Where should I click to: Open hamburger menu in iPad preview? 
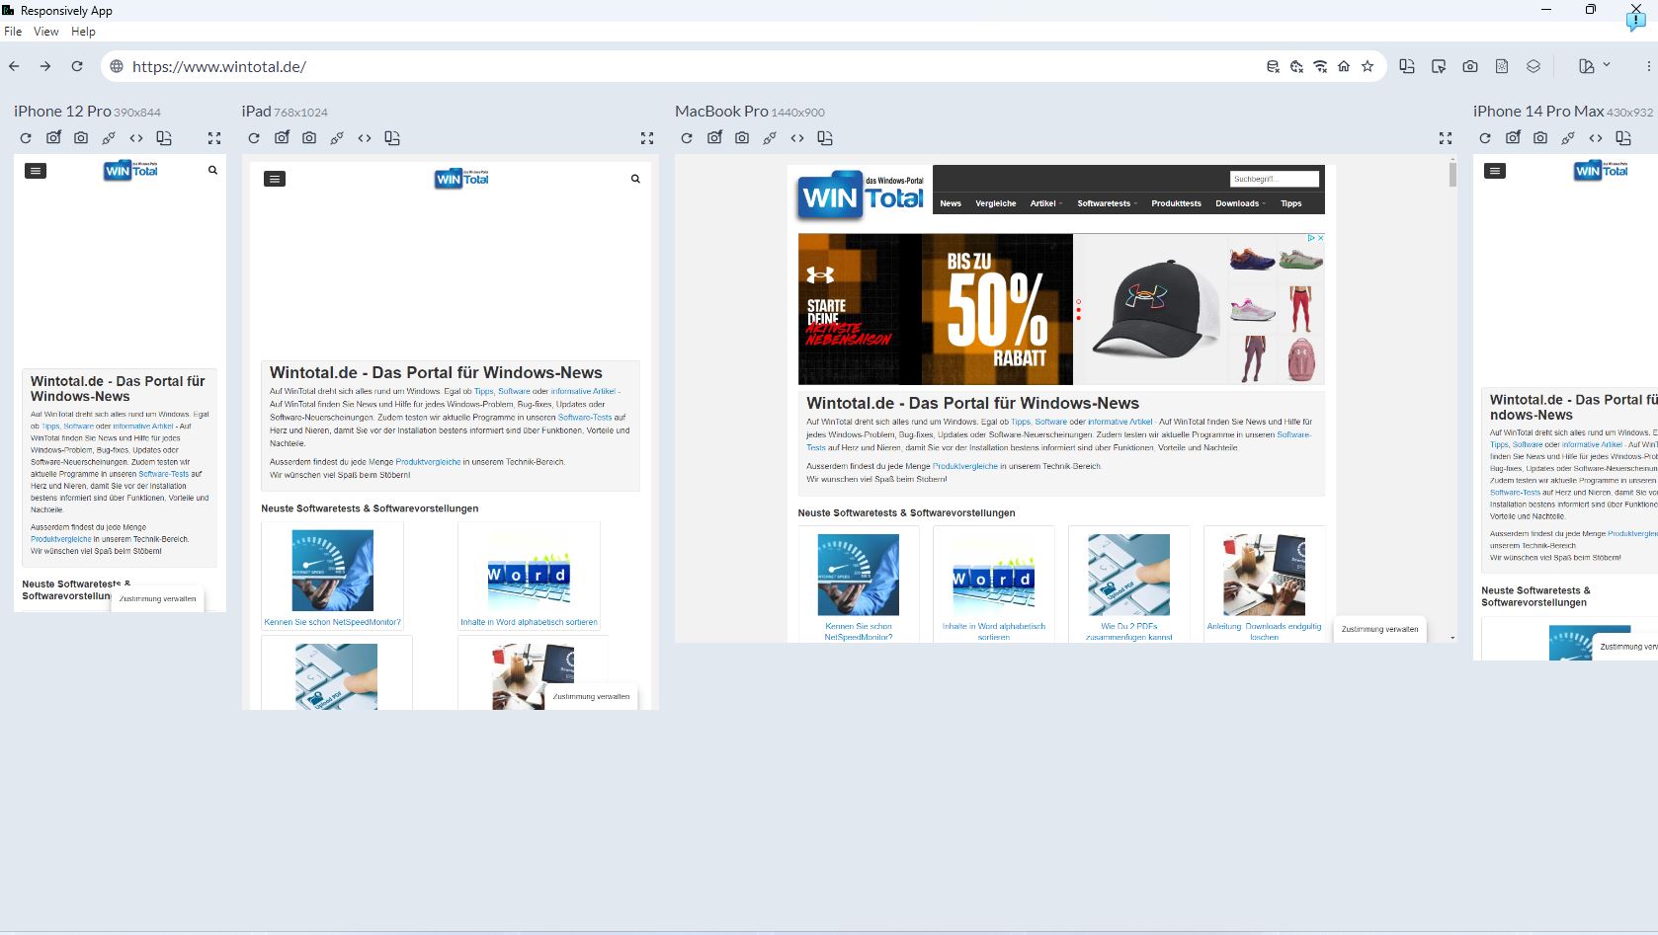[x=275, y=179]
